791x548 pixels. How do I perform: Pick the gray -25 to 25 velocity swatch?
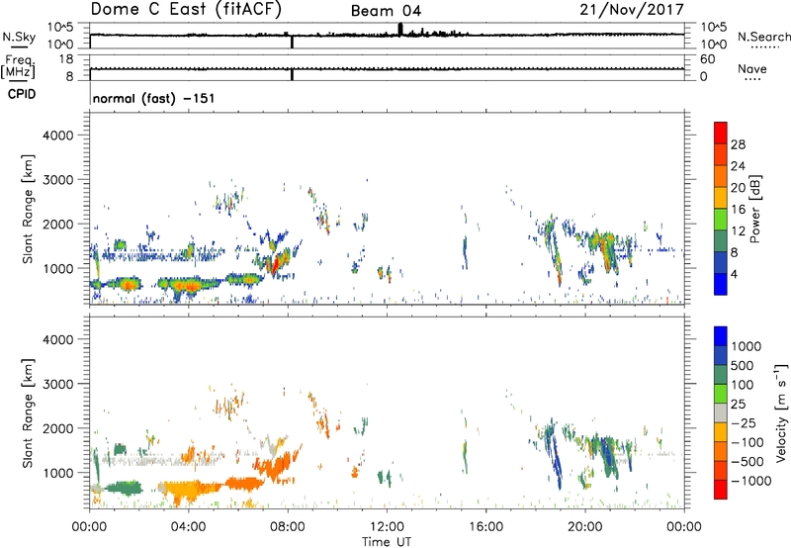click(x=721, y=412)
